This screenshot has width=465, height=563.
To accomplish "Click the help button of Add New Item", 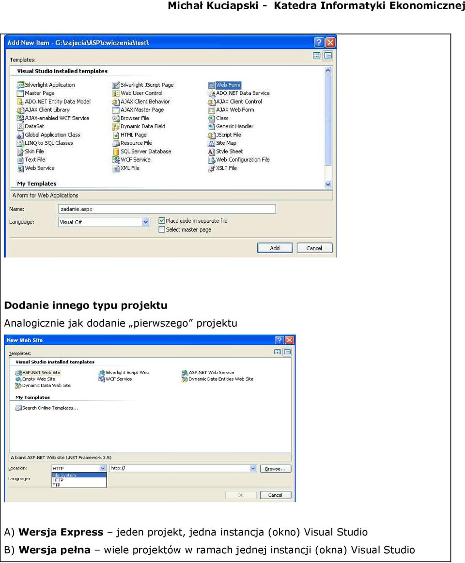I will (319, 43).
